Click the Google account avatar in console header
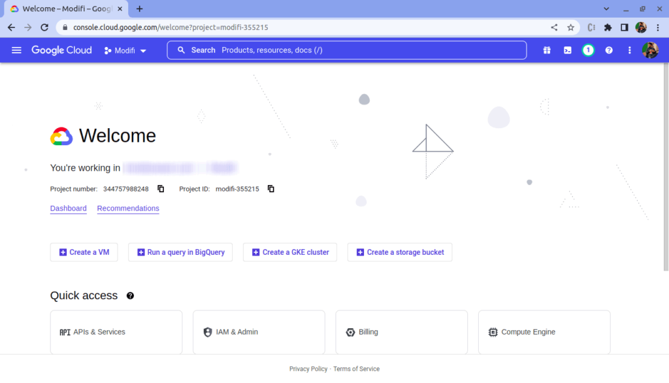This screenshot has width=669, height=383. point(650,50)
